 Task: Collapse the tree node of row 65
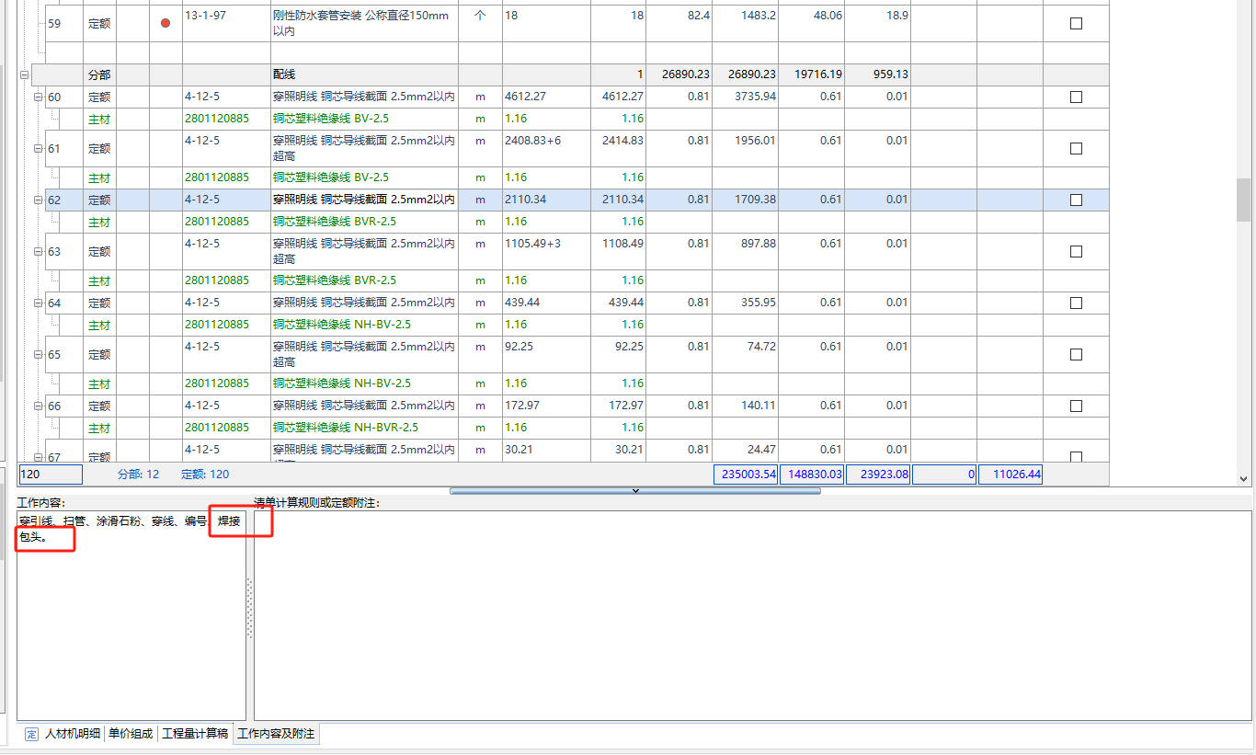39,354
